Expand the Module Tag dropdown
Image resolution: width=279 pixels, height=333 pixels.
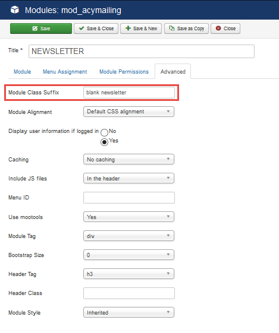(x=128, y=236)
